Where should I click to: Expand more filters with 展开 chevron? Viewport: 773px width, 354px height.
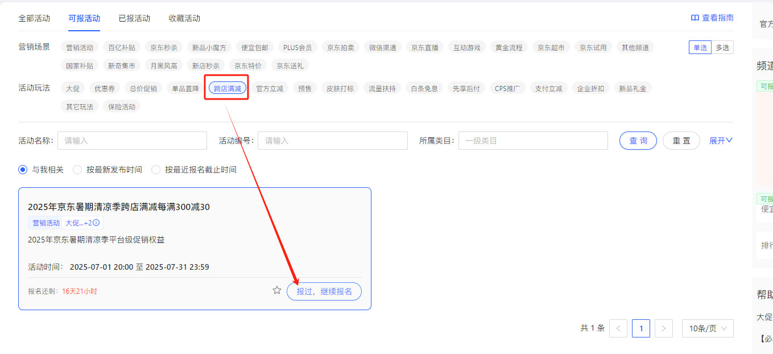721,141
